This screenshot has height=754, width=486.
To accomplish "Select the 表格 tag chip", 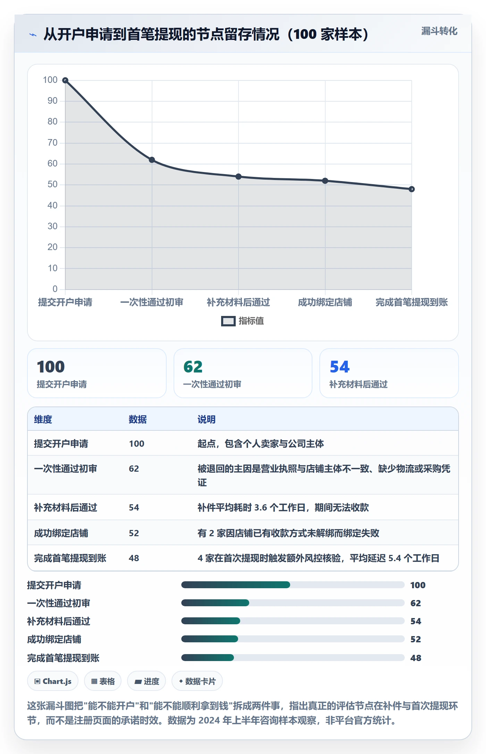I will 103,682.
